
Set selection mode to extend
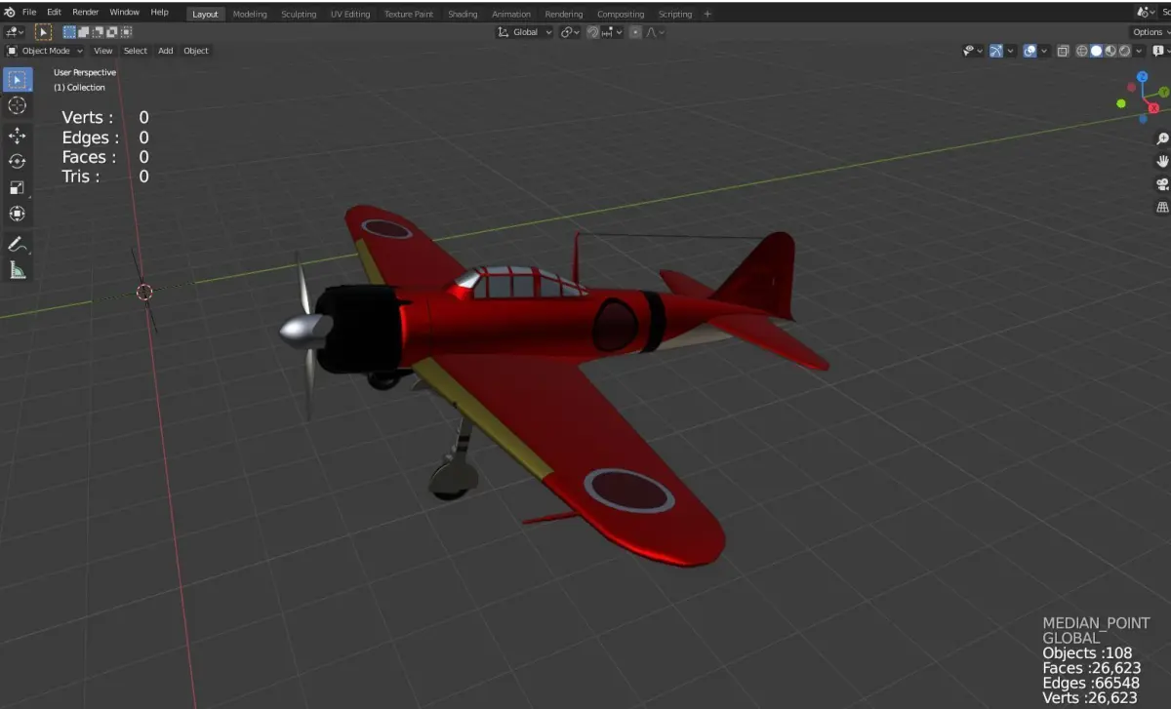click(83, 32)
